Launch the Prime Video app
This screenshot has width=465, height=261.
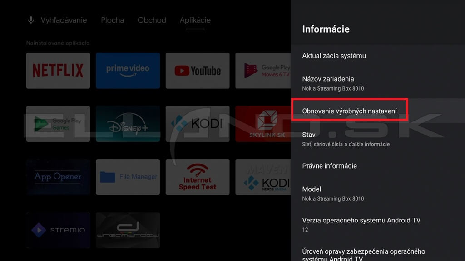pos(128,70)
